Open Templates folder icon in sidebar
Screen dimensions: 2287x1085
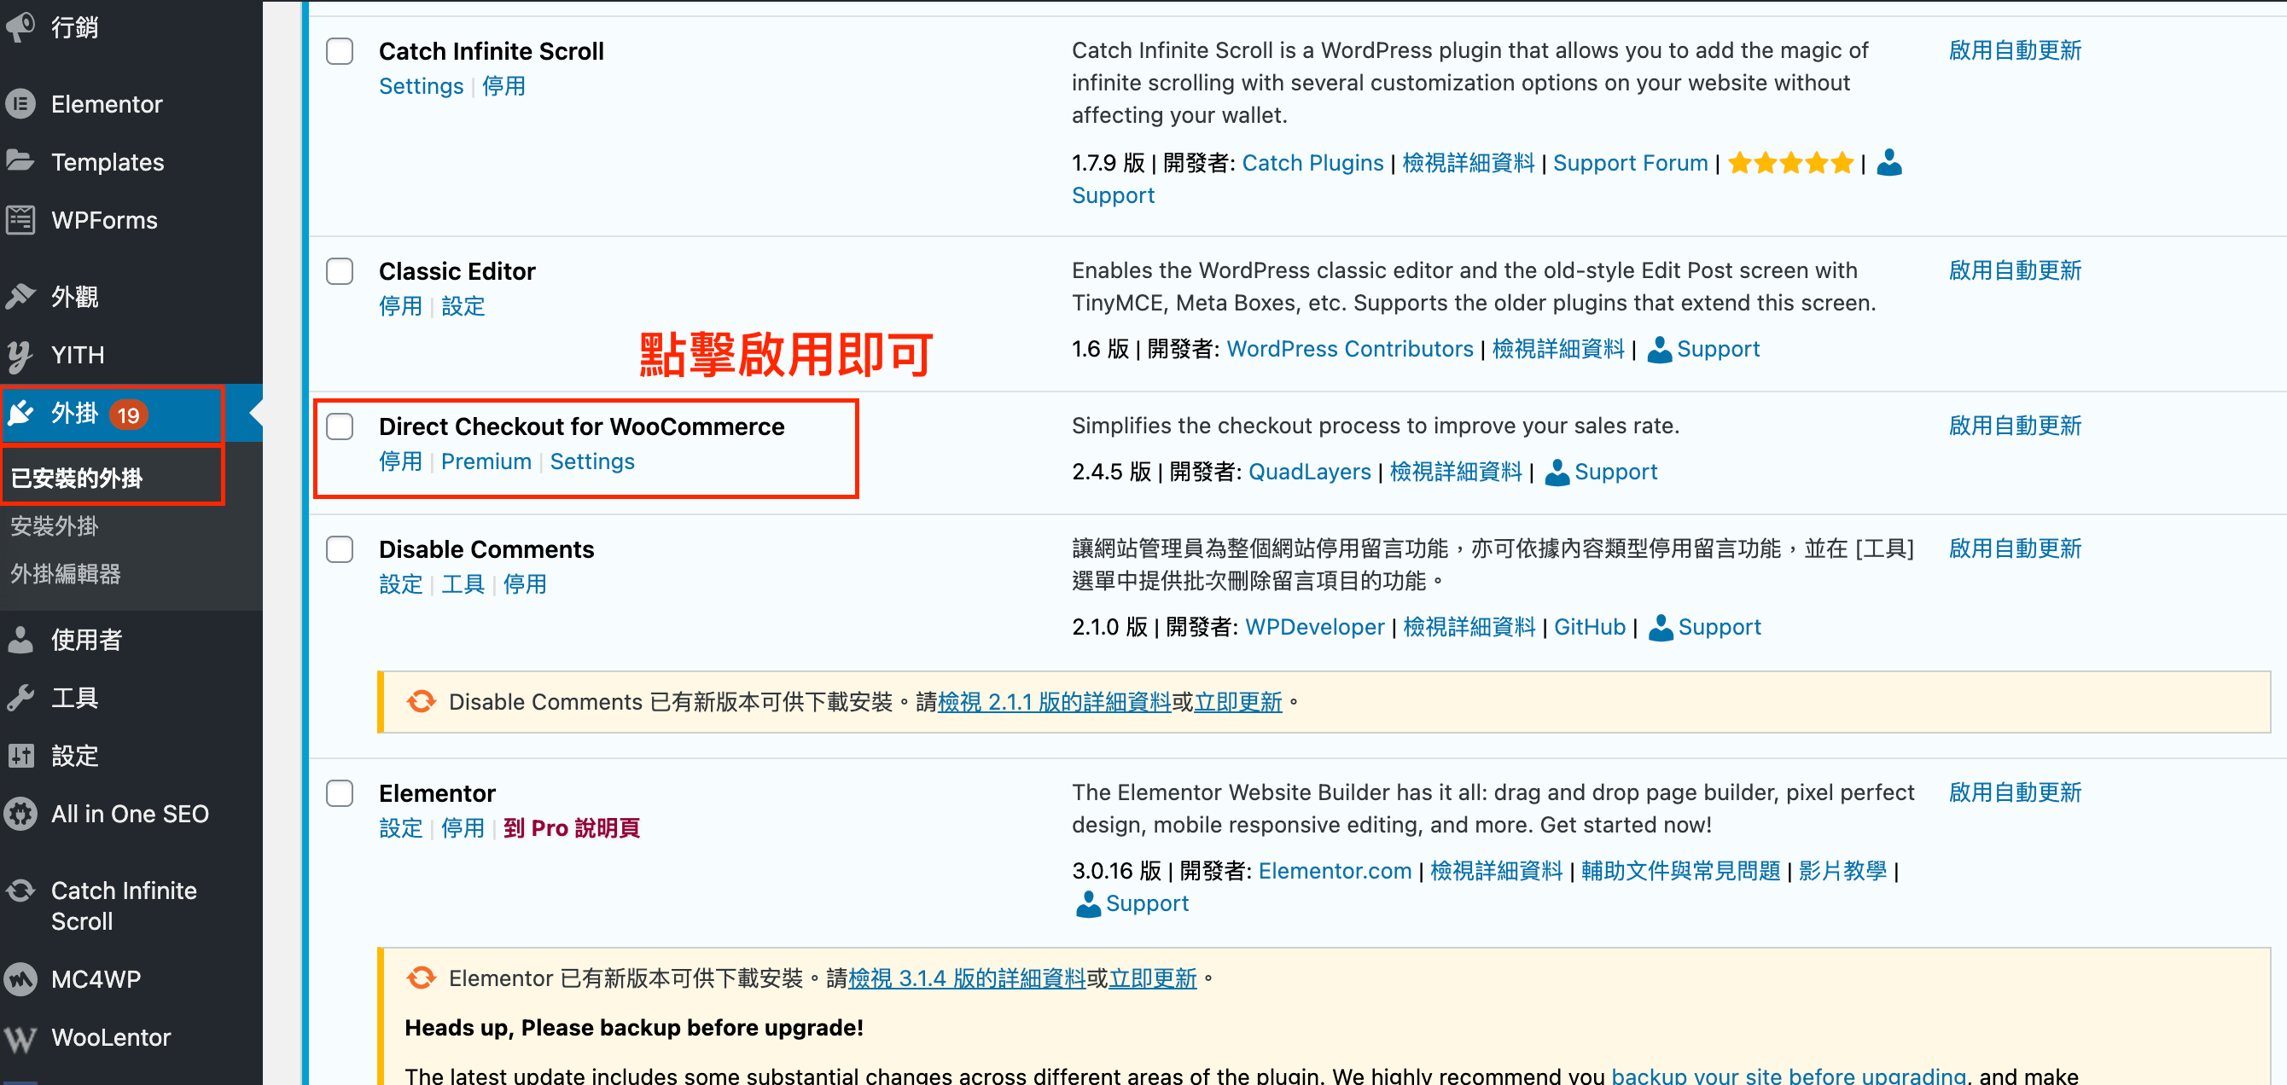(20, 161)
